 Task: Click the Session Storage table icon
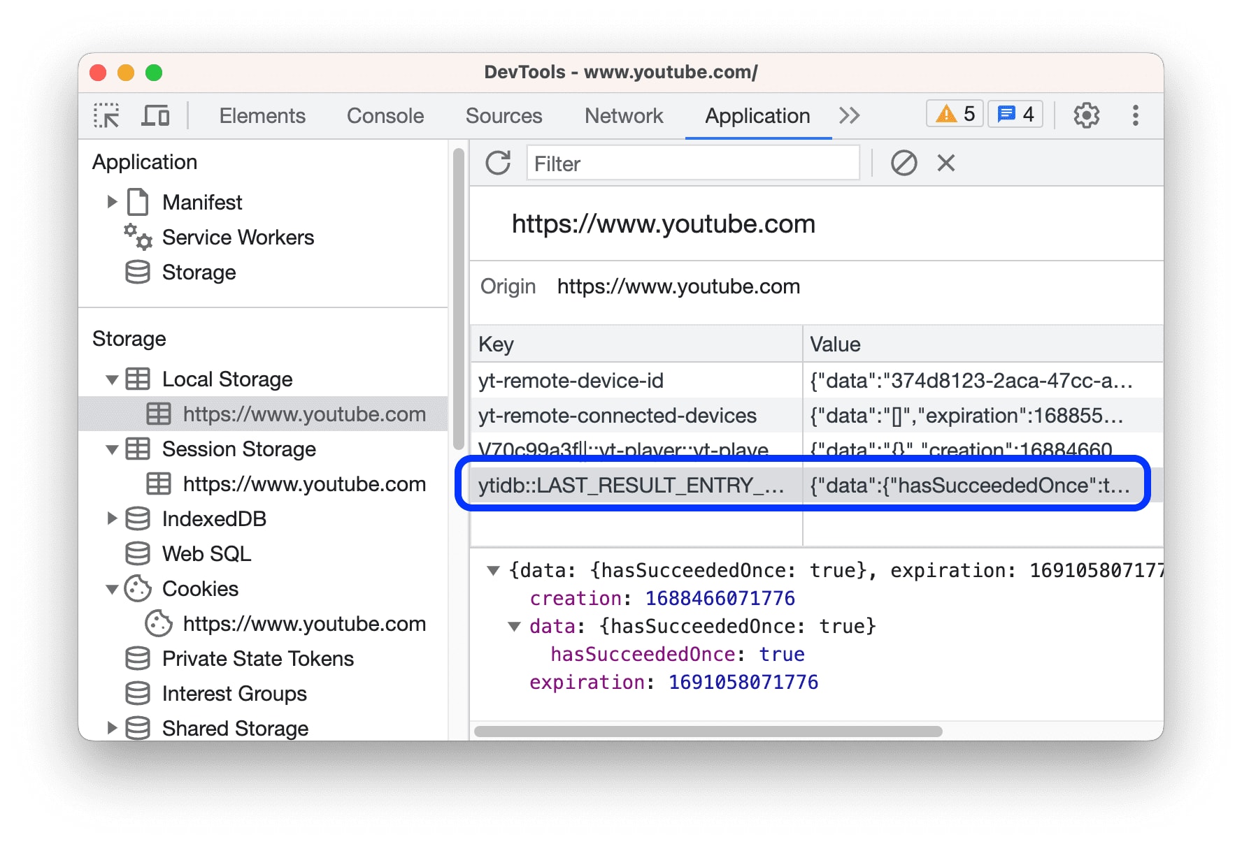point(138,449)
